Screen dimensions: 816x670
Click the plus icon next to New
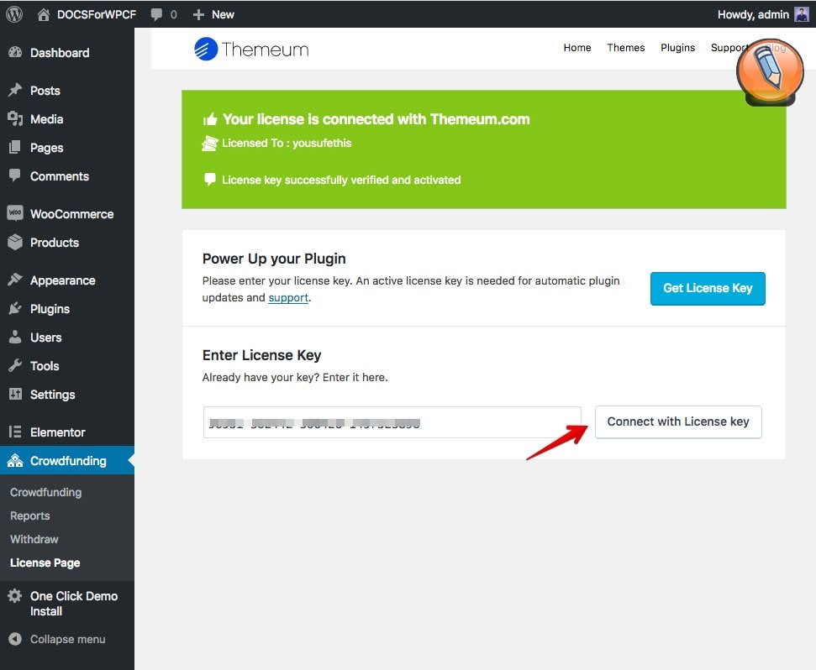coord(198,14)
